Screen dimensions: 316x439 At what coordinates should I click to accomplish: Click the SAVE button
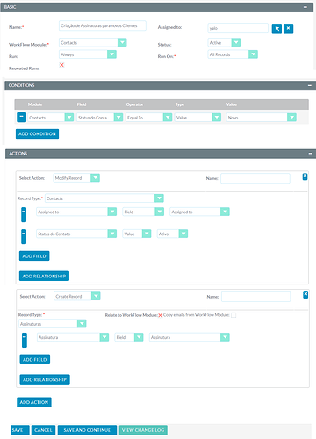point(20,430)
